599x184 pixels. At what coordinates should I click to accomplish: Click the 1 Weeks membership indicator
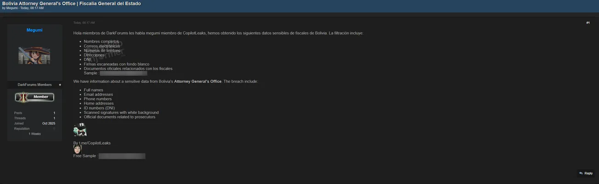[34, 134]
